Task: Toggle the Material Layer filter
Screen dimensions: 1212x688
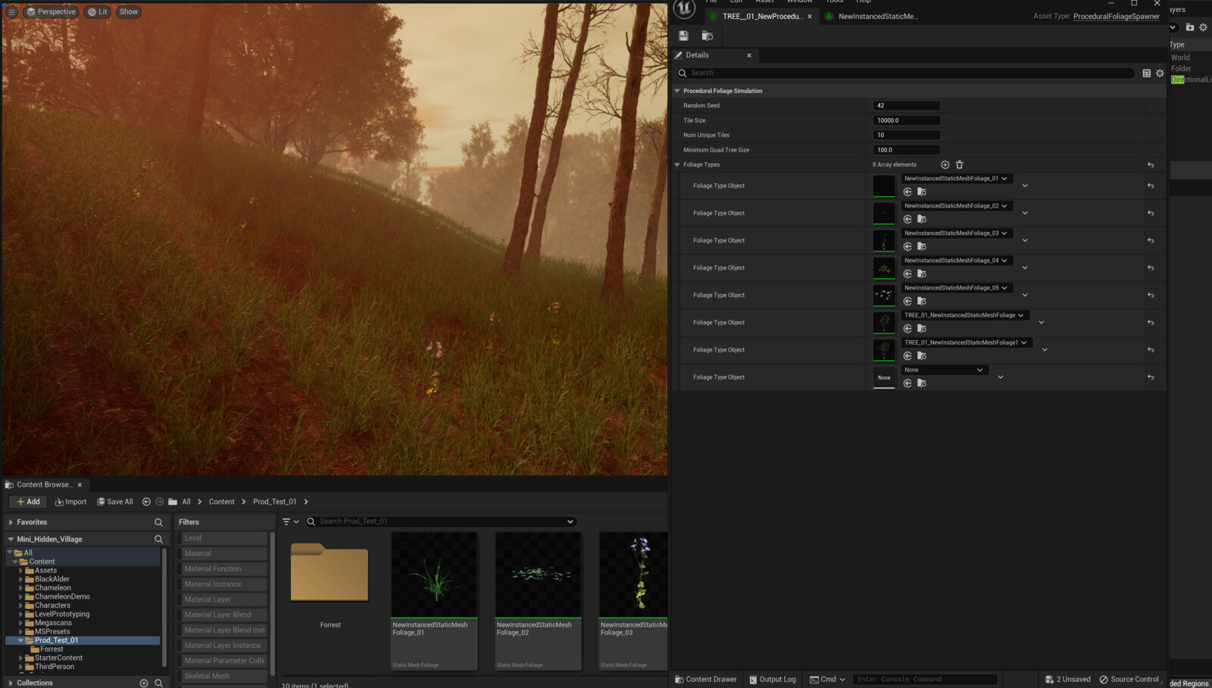Action: (223, 599)
